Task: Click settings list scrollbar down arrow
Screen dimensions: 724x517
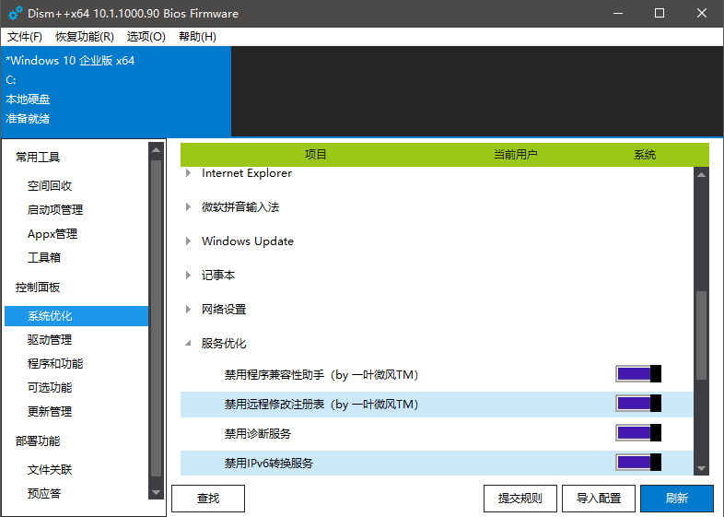Action: tap(701, 468)
